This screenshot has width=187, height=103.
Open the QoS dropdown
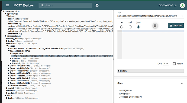tap(166, 64)
